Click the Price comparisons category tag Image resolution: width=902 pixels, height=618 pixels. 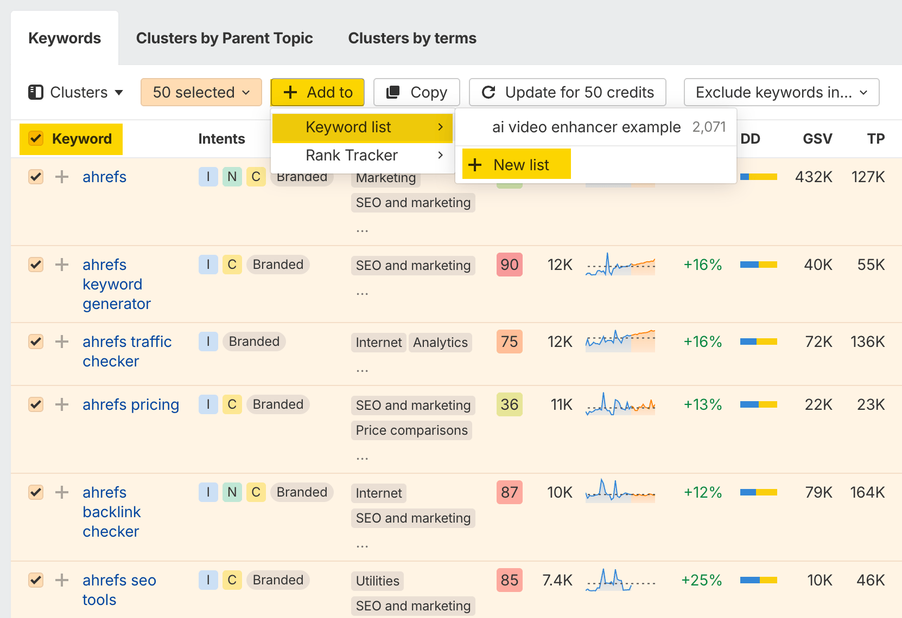tap(412, 430)
